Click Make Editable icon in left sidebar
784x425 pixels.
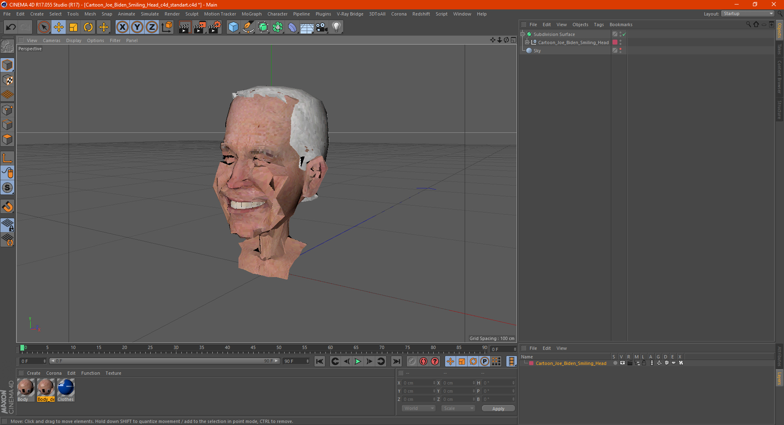click(x=7, y=47)
